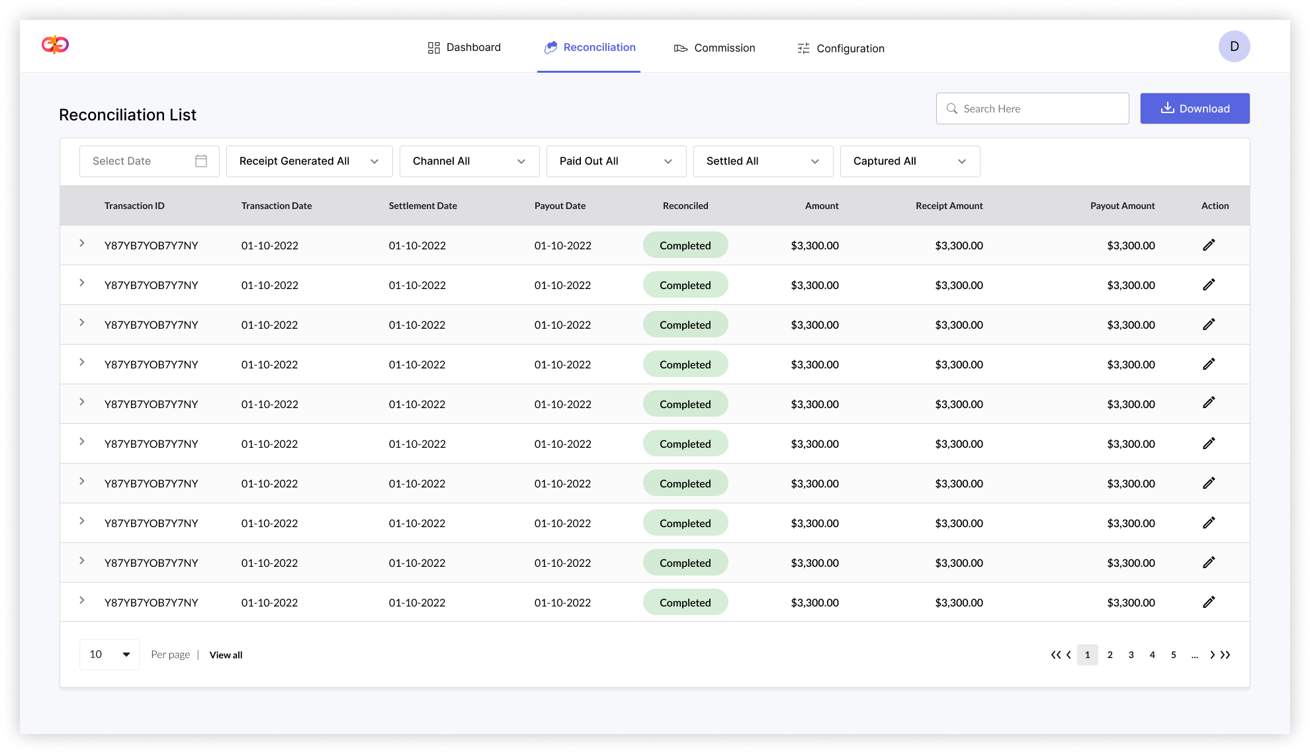The image size is (1310, 754).
Task: Jump to last page using double-right arrows
Action: (1225, 655)
